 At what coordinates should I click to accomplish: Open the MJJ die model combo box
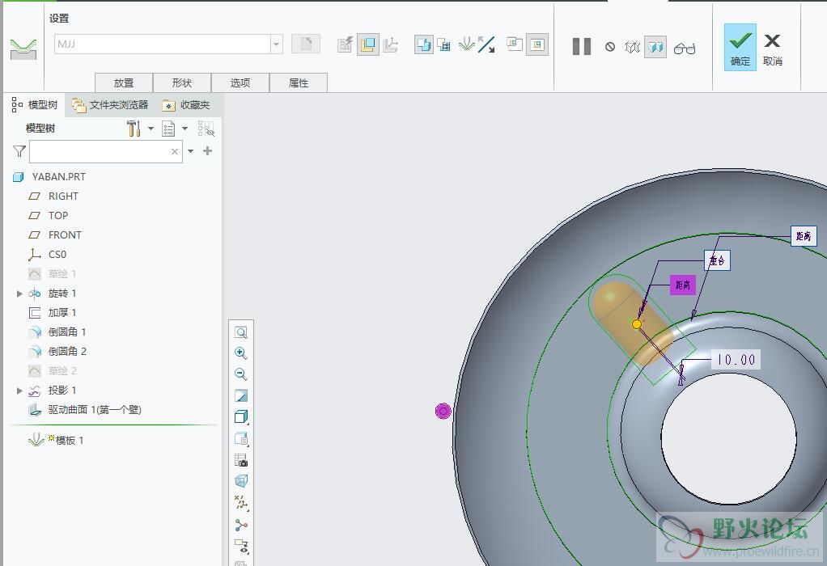point(168,44)
